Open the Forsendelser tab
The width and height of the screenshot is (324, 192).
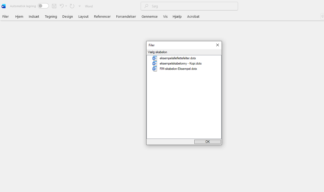click(126, 16)
